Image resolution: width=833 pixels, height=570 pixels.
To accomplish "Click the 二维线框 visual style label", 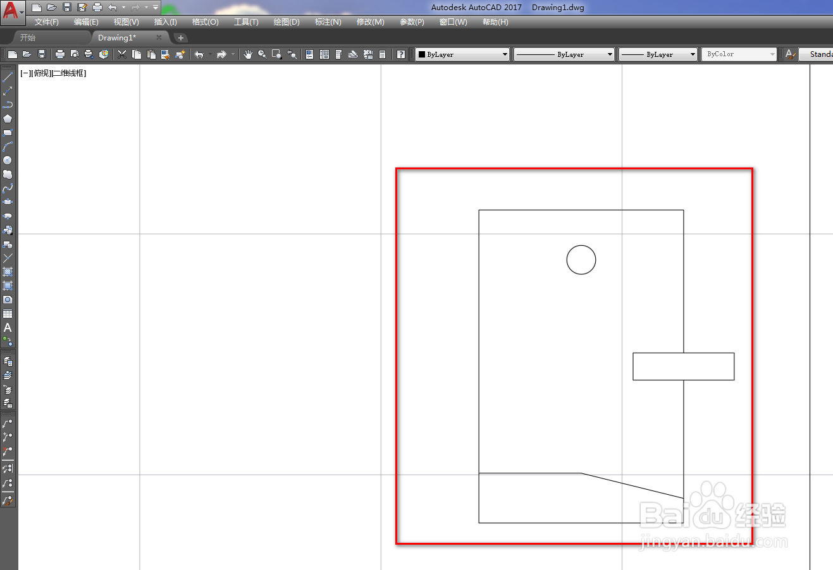I will pyautogui.click(x=68, y=73).
